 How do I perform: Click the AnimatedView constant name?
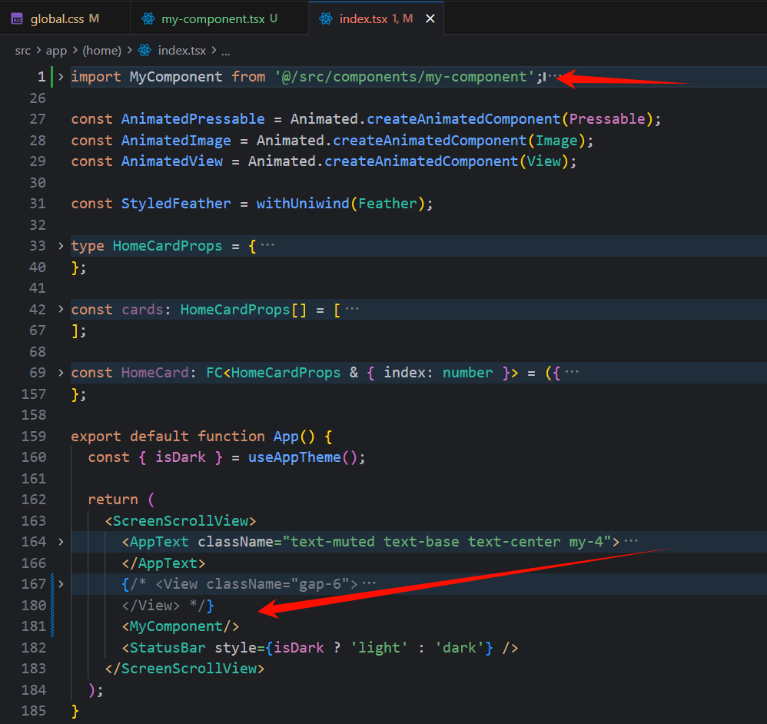coord(171,161)
